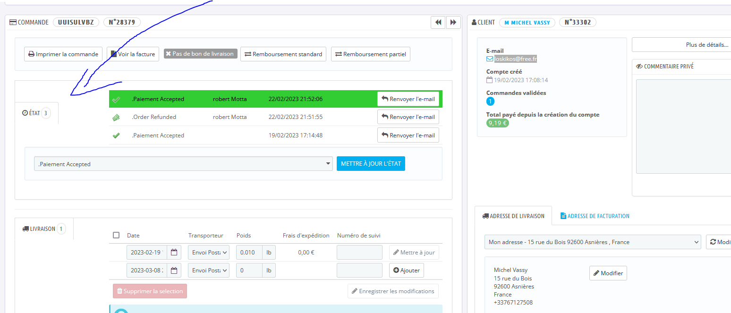The width and height of the screenshot is (731, 313).
Task: Click inside the Commentaire privé text area
Action: click(x=683, y=127)
